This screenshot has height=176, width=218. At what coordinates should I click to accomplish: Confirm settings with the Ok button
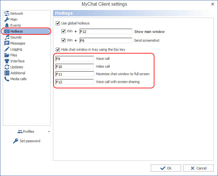[x=166, y=168]
